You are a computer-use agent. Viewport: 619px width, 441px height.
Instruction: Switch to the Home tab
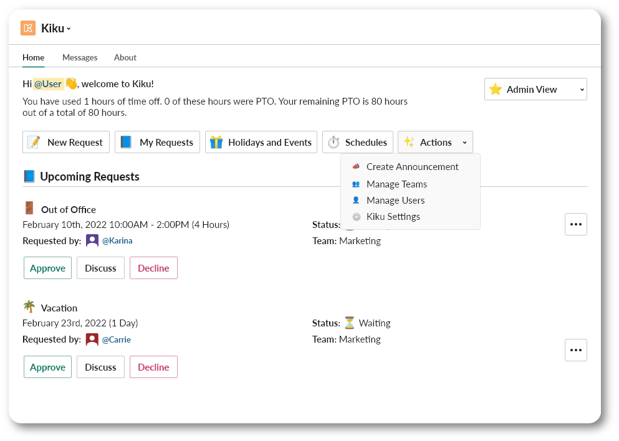pos(33,57)
